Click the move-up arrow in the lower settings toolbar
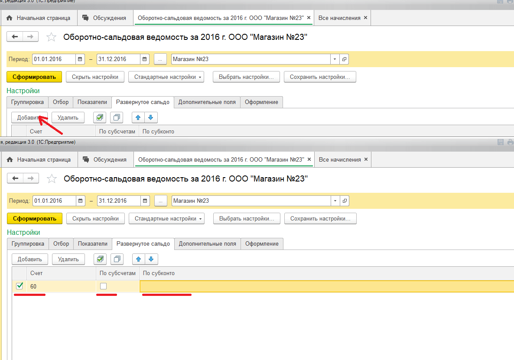Viewport: 514px width, 360px height. click(139, 259)
